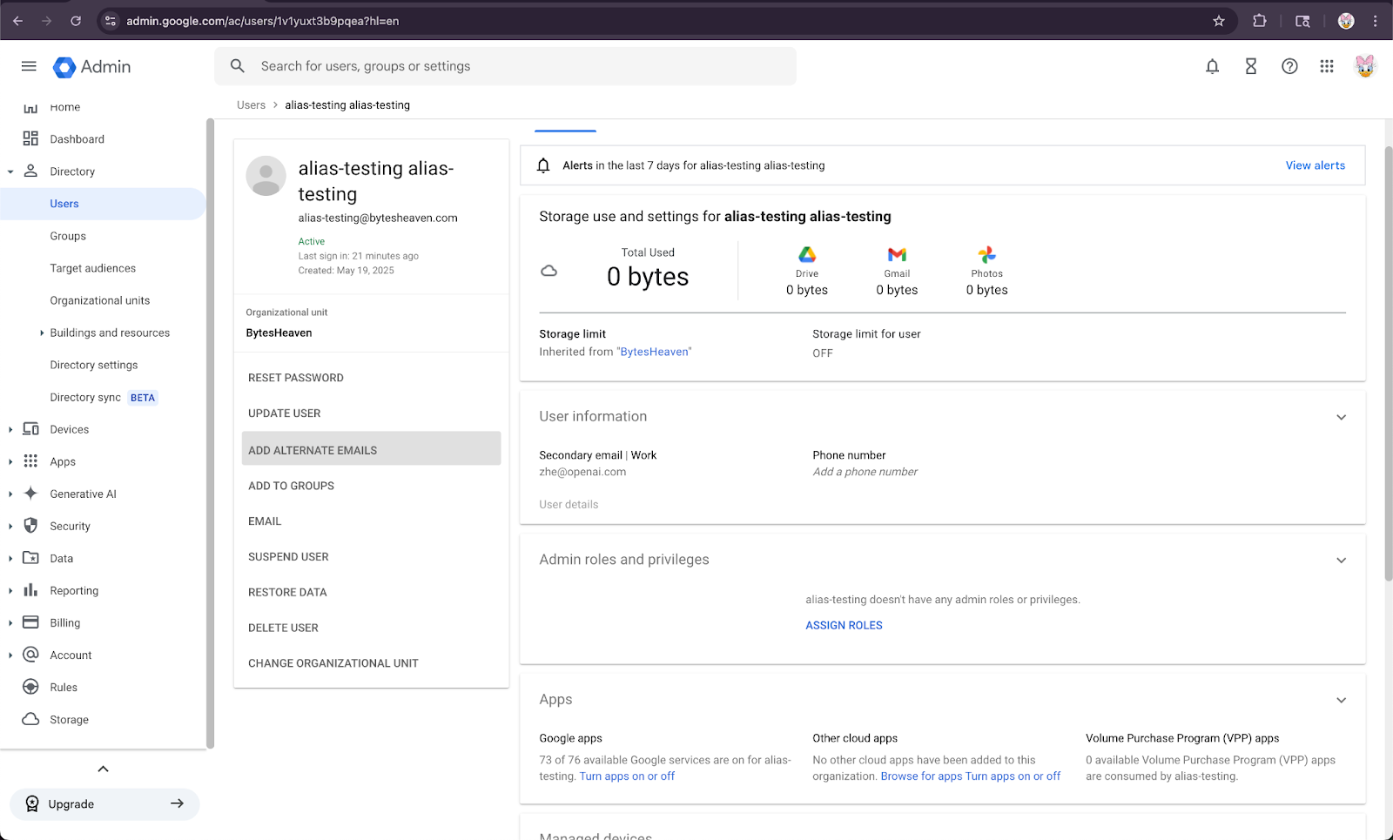Open Security in the sidebar
Screen dimensions: 1393x840
[x=70, y=527]
